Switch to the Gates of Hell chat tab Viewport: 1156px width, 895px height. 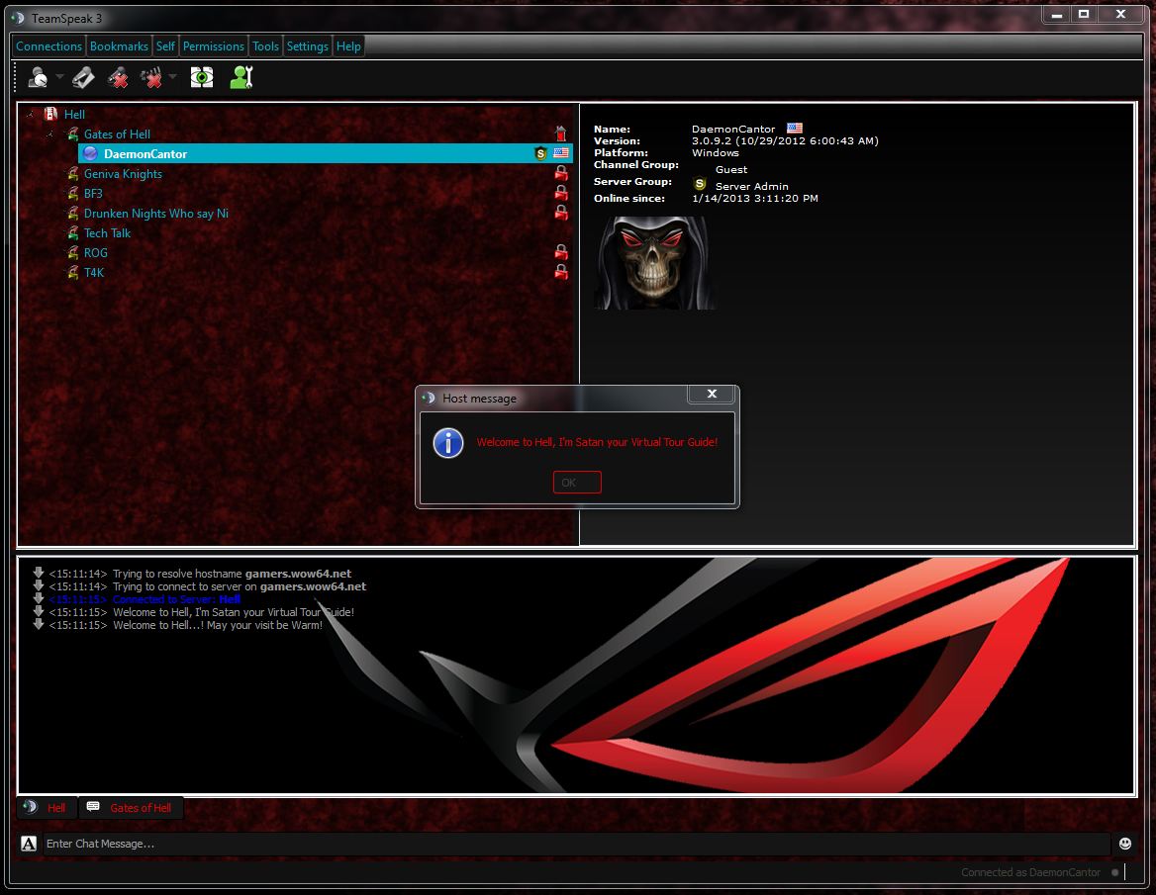point(131,807)
